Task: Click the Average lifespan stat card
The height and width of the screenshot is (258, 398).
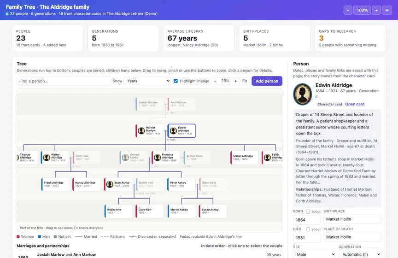Action: [x=199, y=38]
